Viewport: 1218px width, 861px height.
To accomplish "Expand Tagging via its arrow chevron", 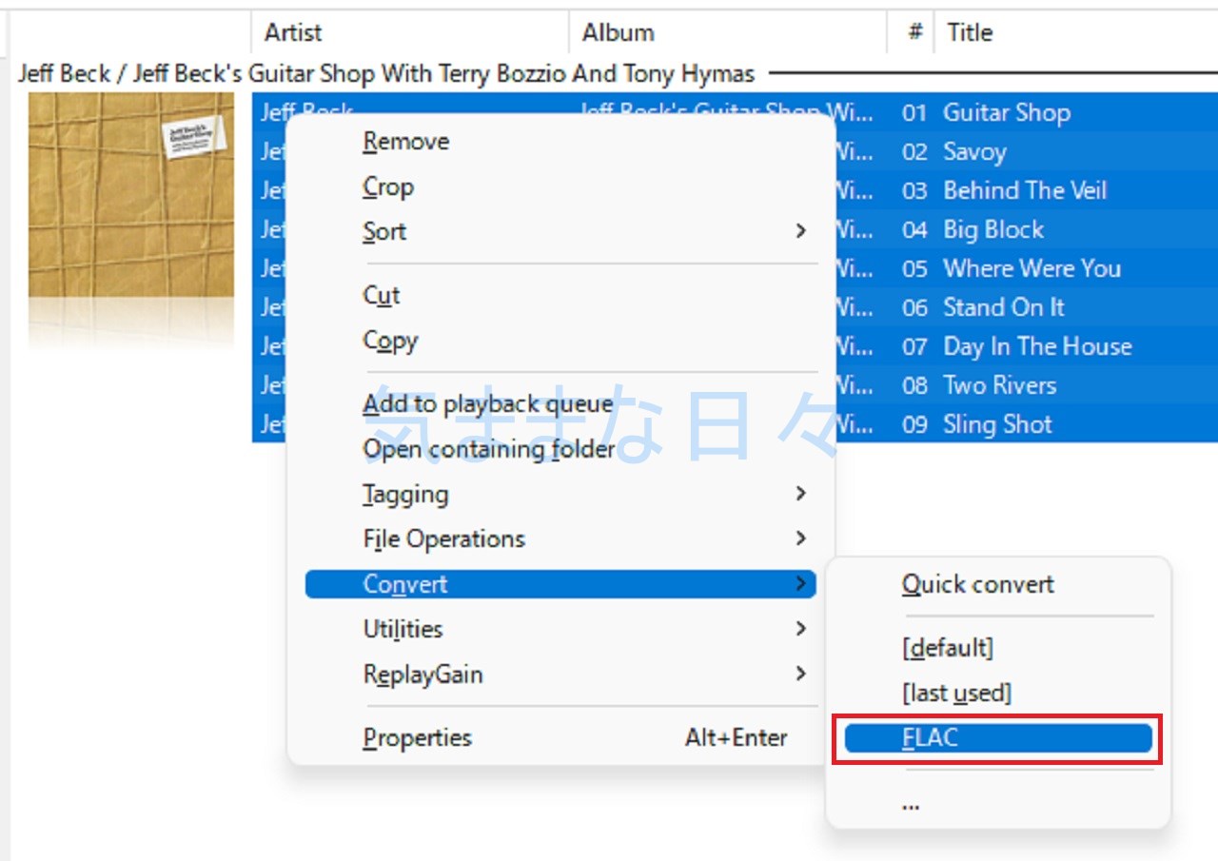I will [800, 494].
